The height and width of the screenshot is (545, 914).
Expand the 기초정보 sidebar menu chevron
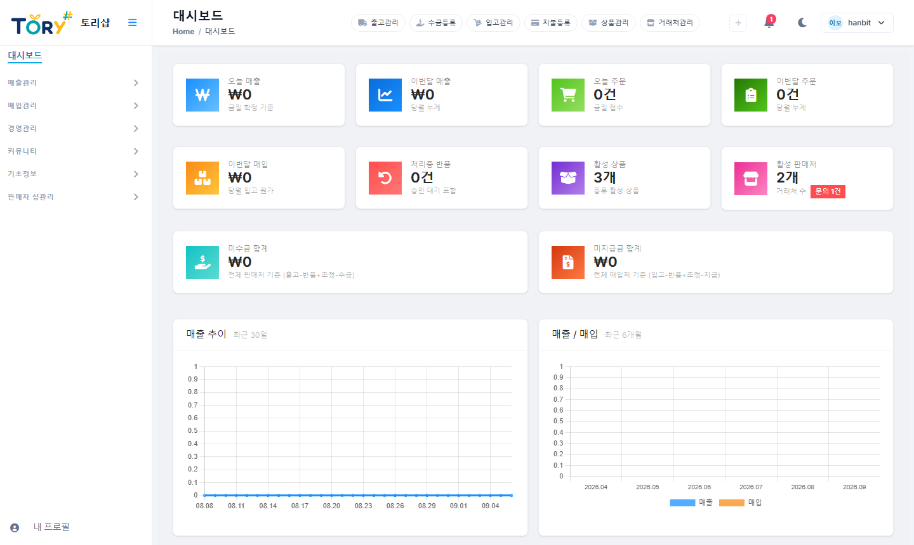[x=136, y=174]
